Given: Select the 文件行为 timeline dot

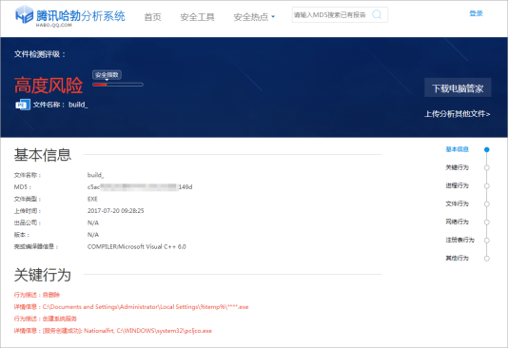Looking at the screenshot, I should pyautogui.click(x=486, y=204).
